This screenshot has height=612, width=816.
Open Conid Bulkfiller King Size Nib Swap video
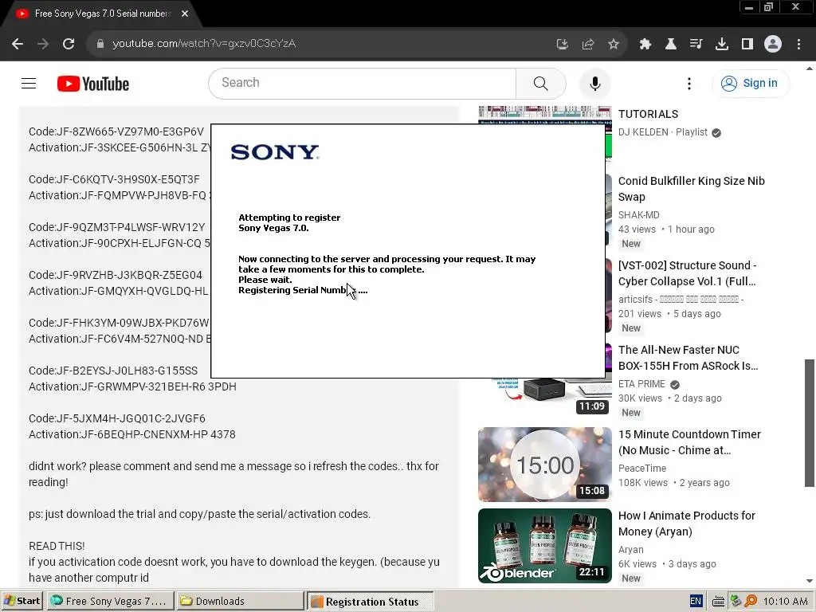(691, 189)
